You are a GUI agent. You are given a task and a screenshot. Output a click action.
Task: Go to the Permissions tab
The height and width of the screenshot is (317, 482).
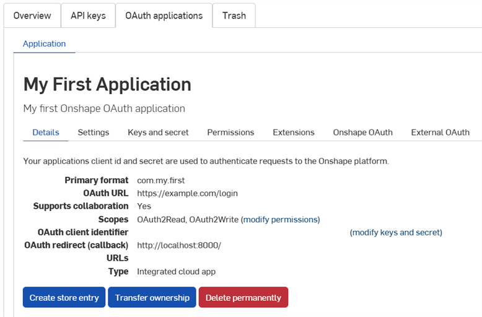click(x=230, y=132)
